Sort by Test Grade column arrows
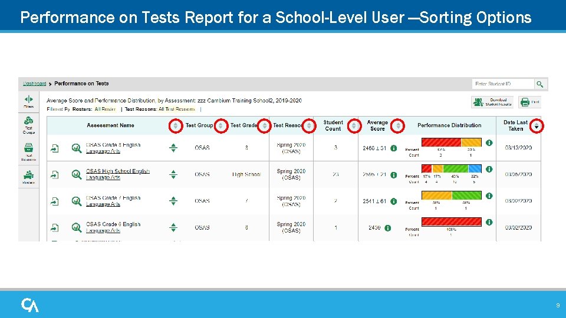This screenshot has height=318, width=566. [264, 126]
